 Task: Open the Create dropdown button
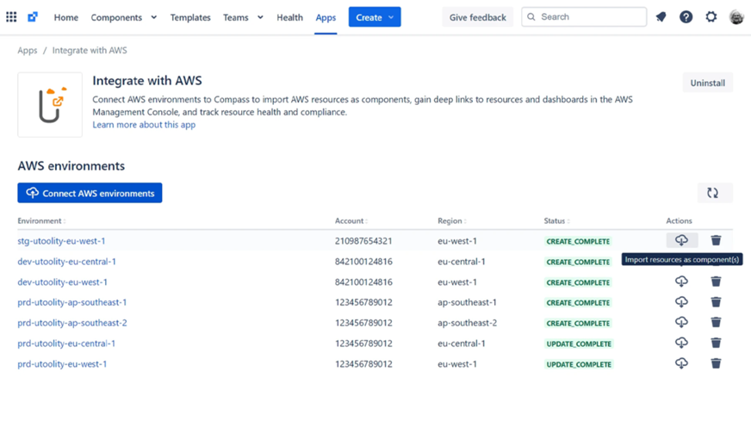(x=375, y=17)
